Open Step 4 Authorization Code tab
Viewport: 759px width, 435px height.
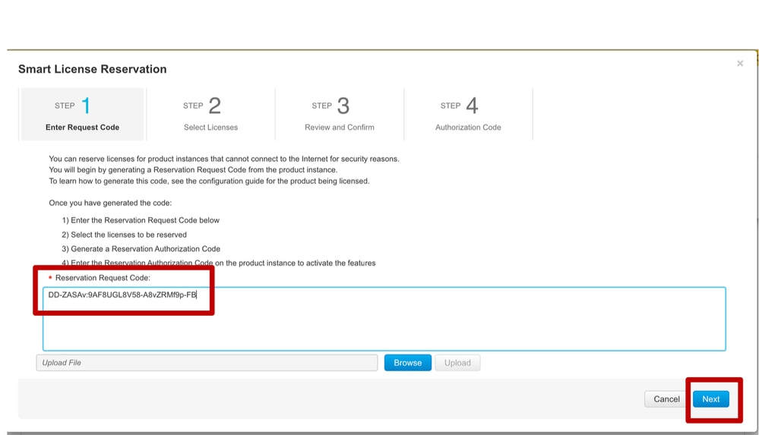468,114
